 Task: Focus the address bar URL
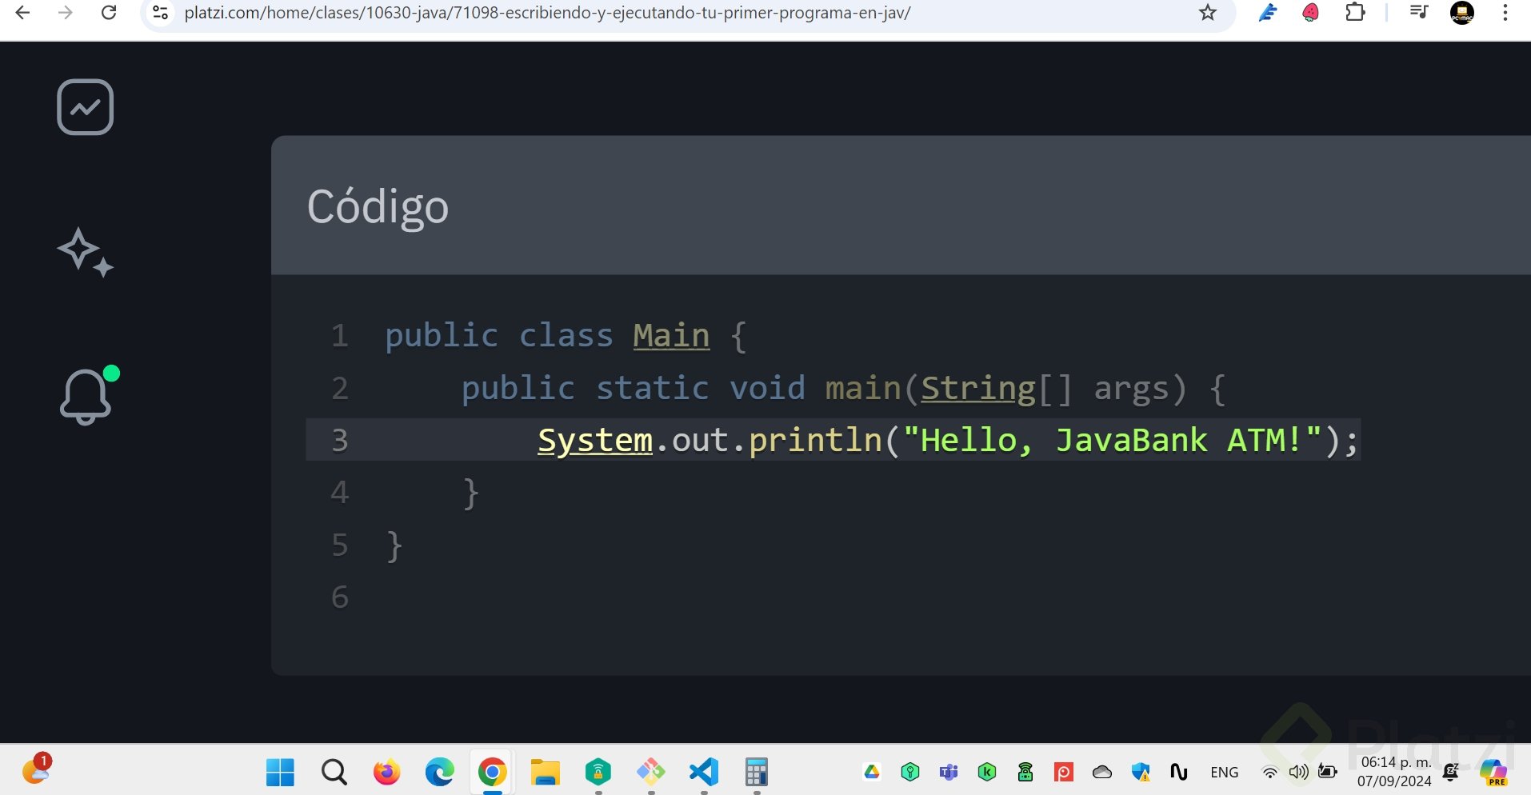[547, 13]
